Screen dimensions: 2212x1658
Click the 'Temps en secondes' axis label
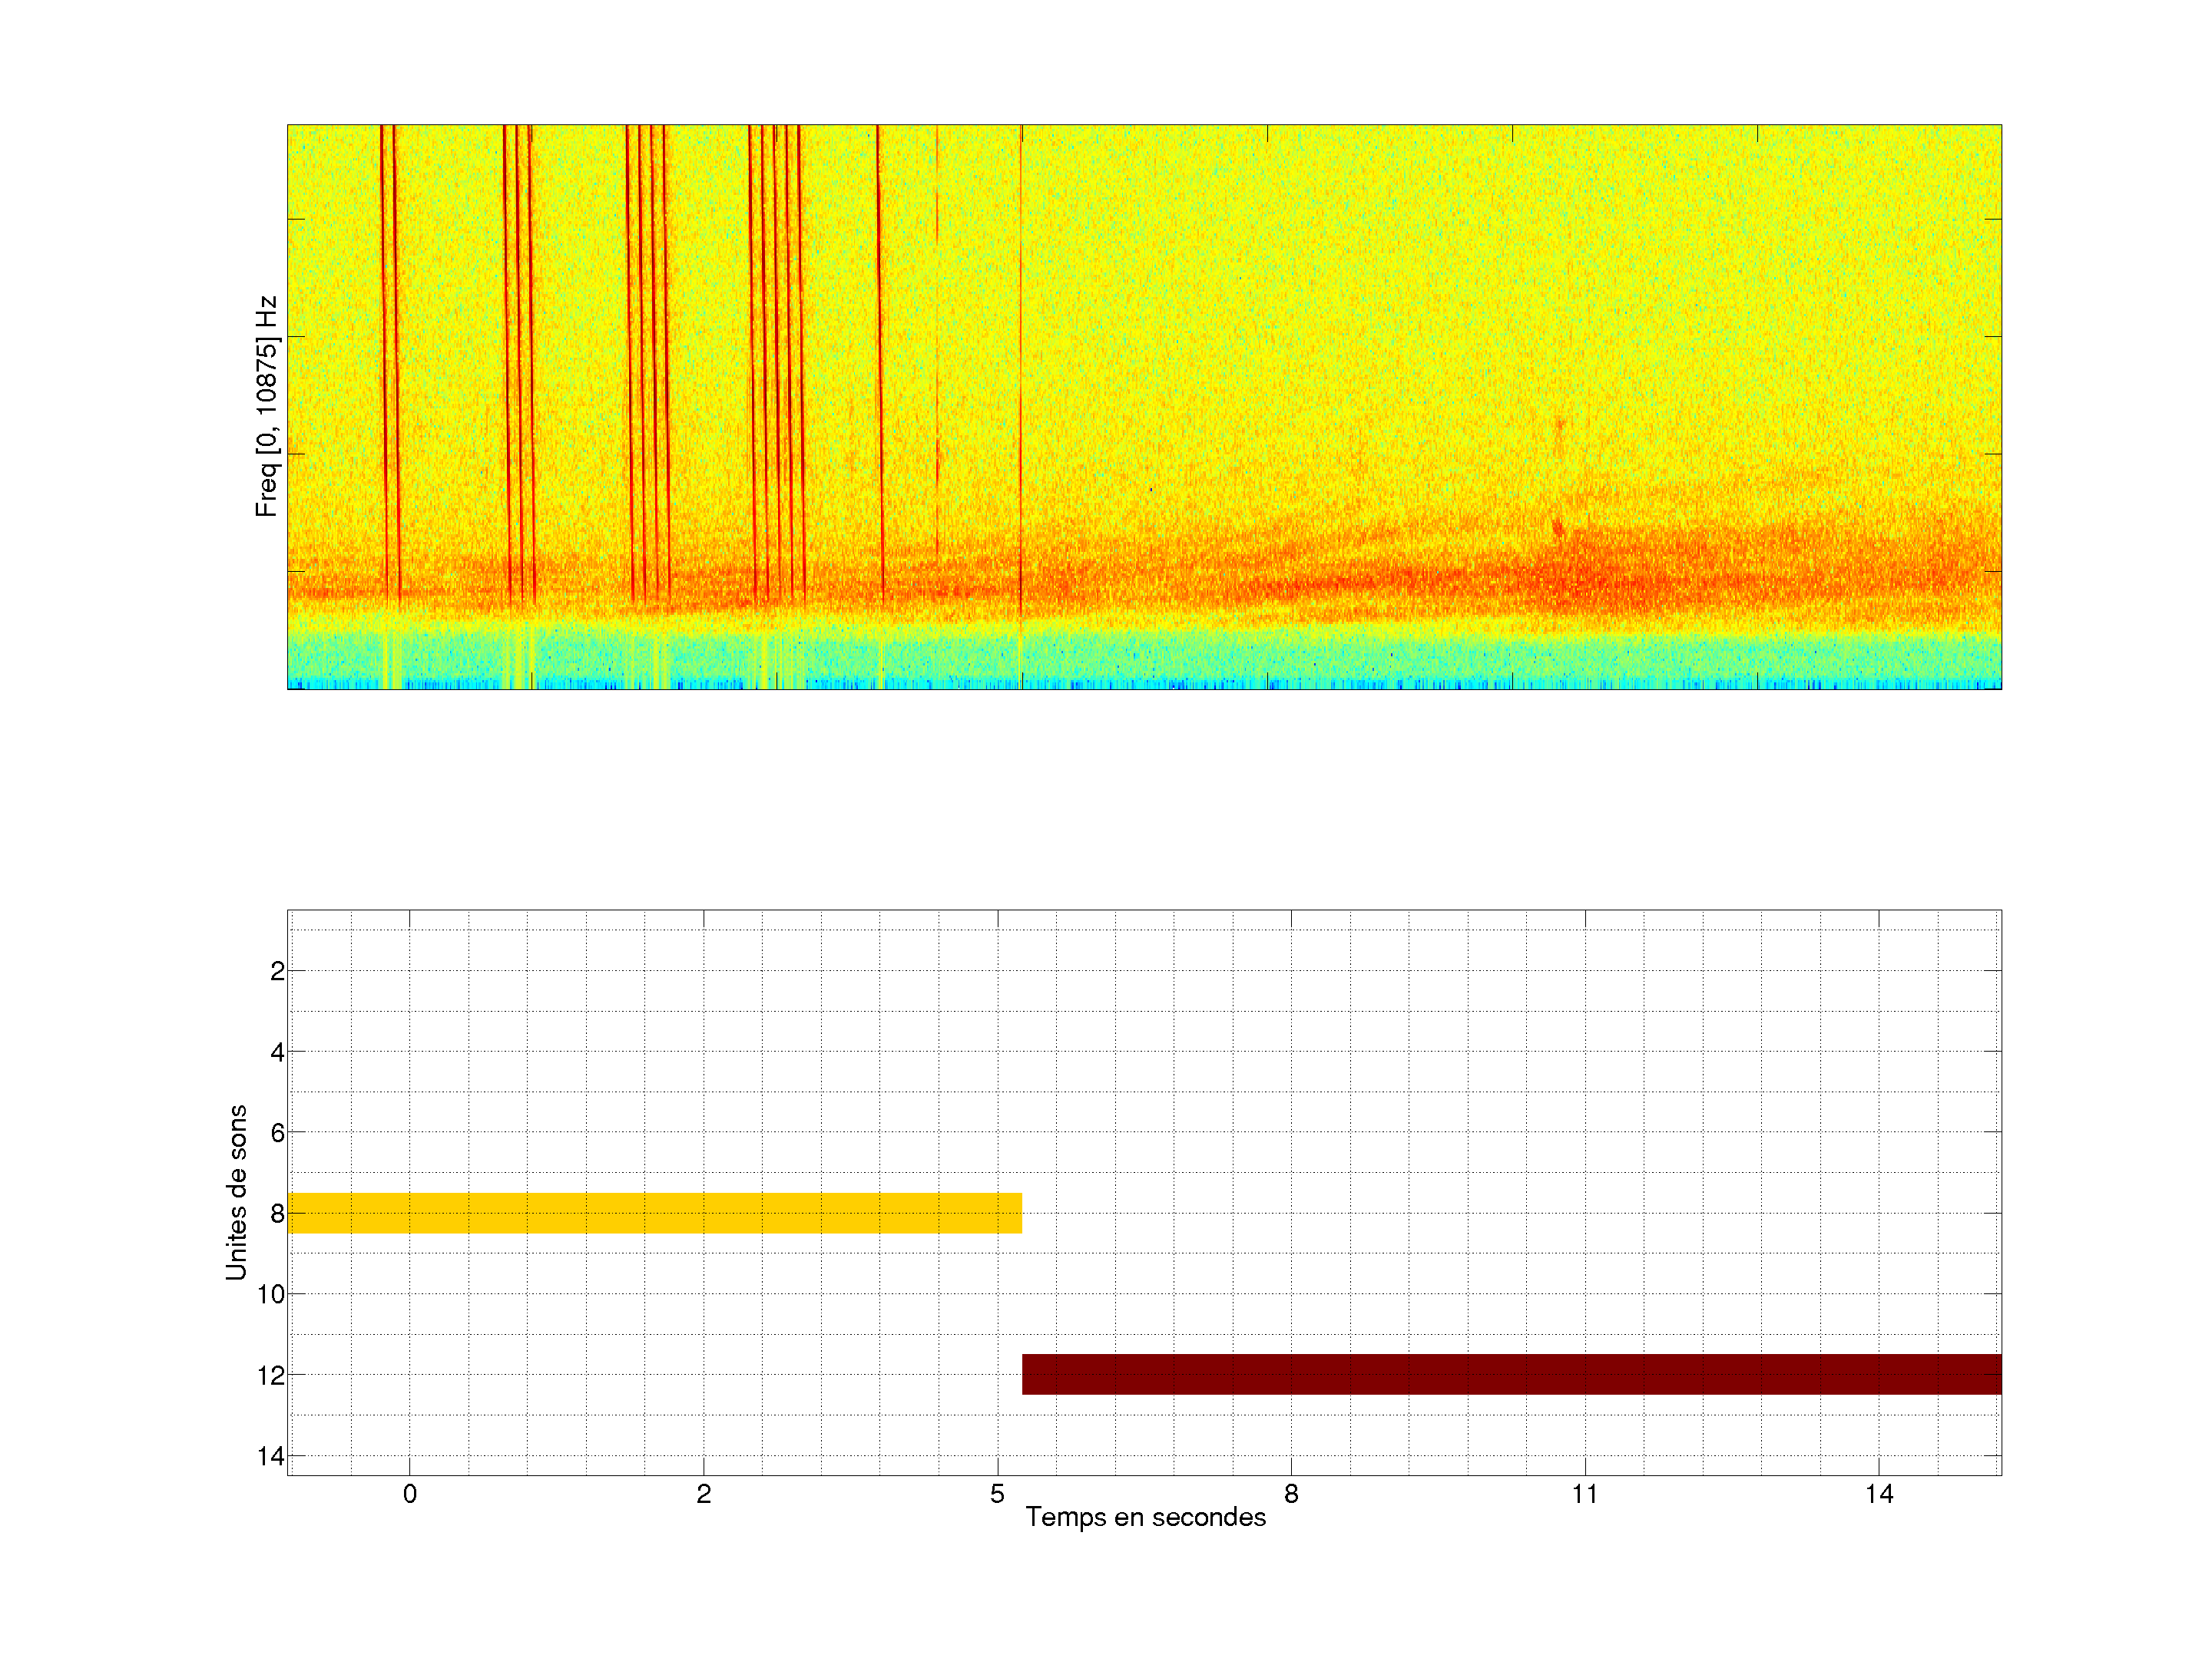click(1145, 1517)
